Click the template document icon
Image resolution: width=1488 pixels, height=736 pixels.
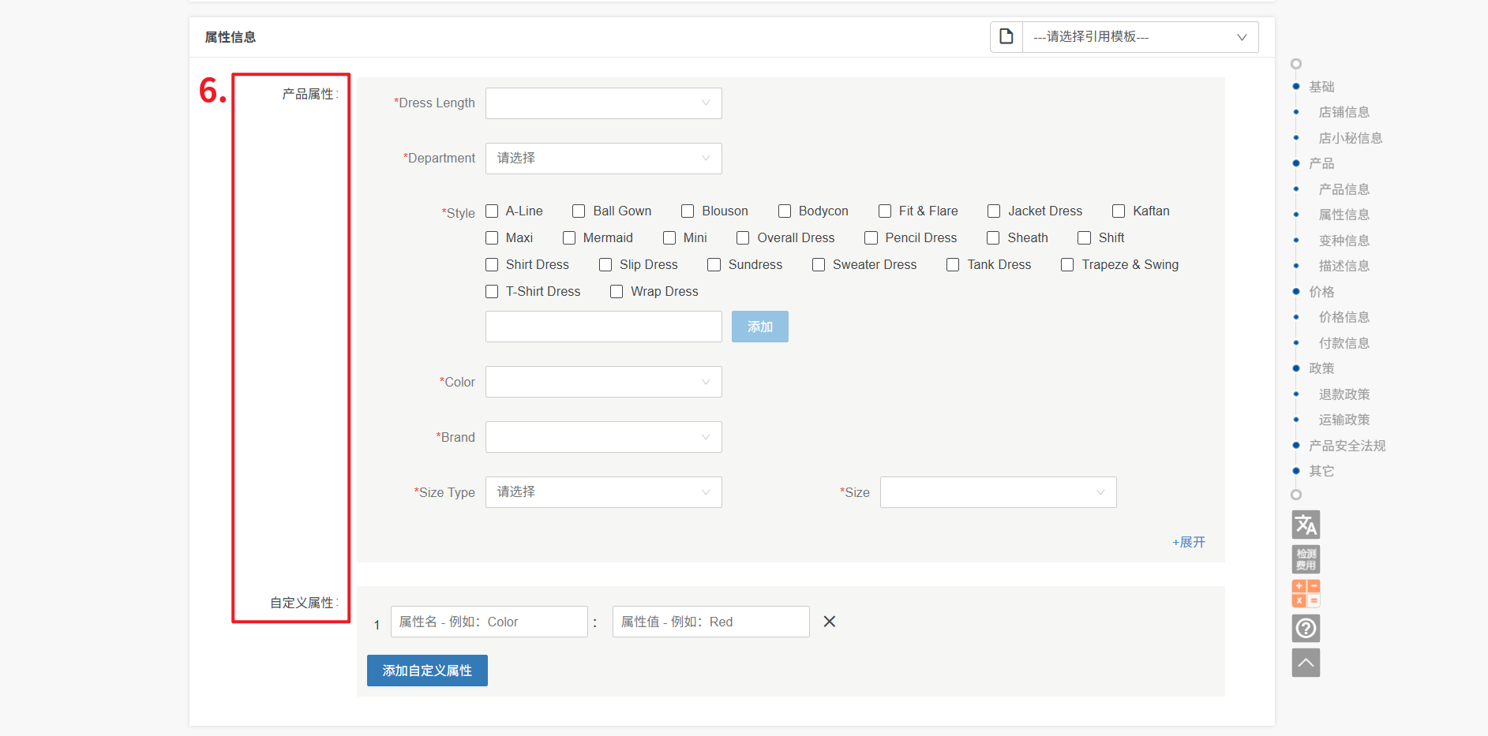click(1006, 37)
